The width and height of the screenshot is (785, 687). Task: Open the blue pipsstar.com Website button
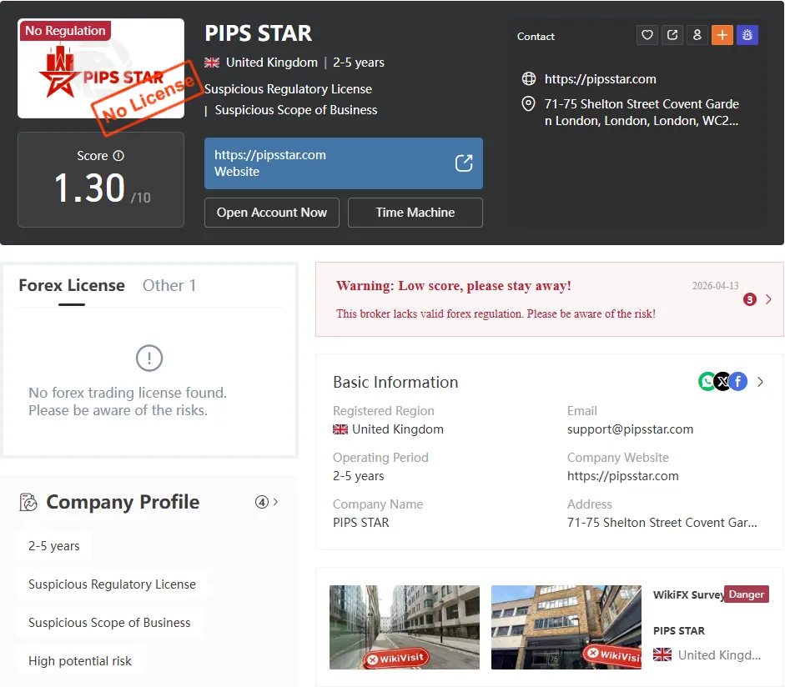point(344,163)
